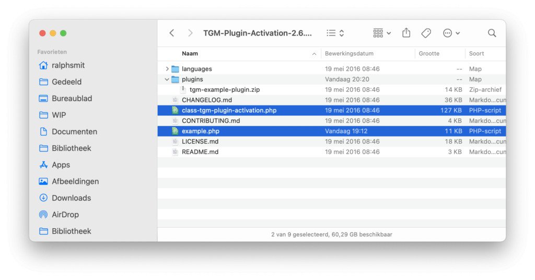
Task: Click 36 KB size of CHANGELOG.md
Action: tap(453, 100)
